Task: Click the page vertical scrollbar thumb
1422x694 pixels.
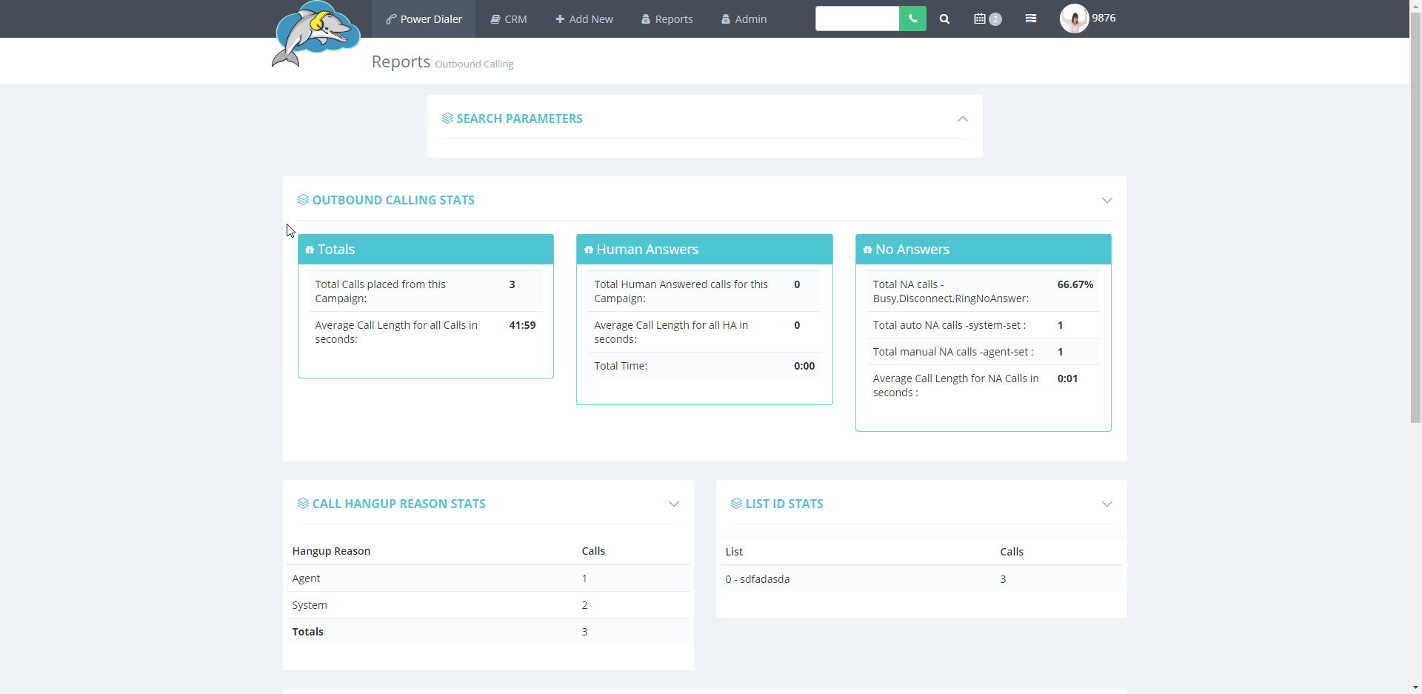Action: (1415, 217)
